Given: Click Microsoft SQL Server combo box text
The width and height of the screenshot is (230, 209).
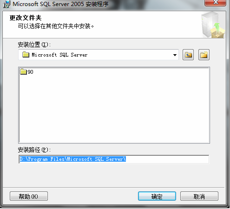Looking at the screenshot, I should (x=59, y=55).
